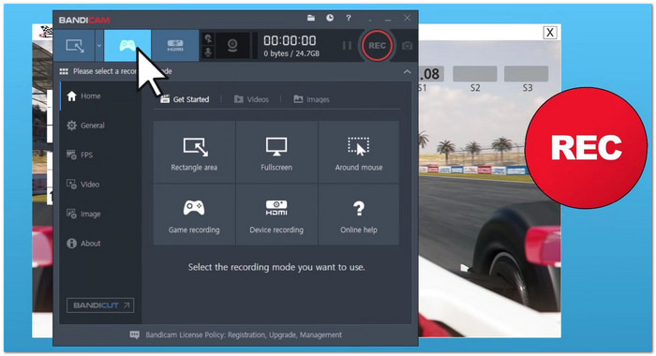Open General settings in sidebar
The height and width of the screenshot is (356, 656).
click(85, 126)
